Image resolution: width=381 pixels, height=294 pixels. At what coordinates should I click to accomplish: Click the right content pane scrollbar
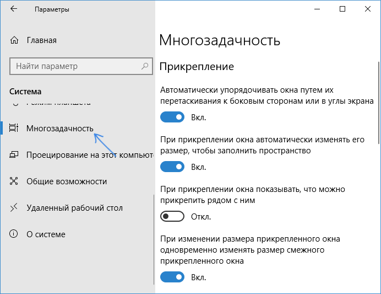tap(379, 103)
